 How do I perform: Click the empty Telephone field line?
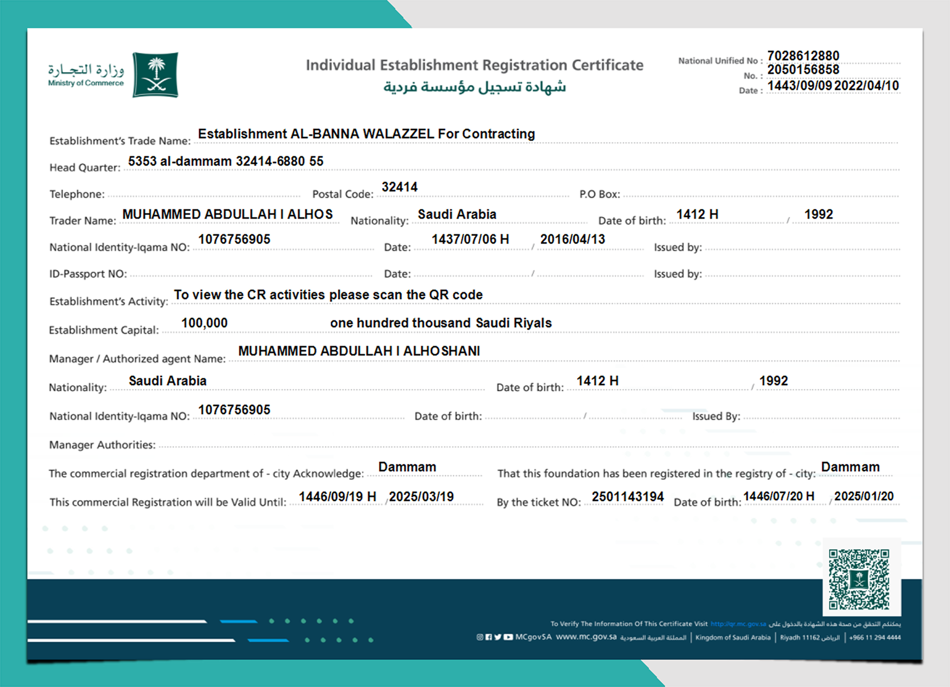coord(204,195)
